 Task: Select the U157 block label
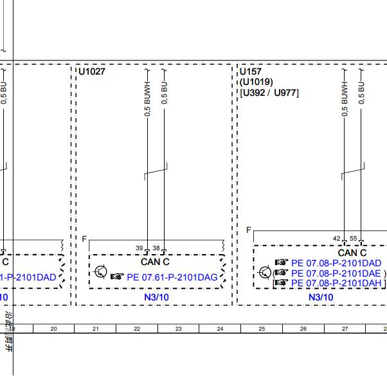click(x=250, y=71)
